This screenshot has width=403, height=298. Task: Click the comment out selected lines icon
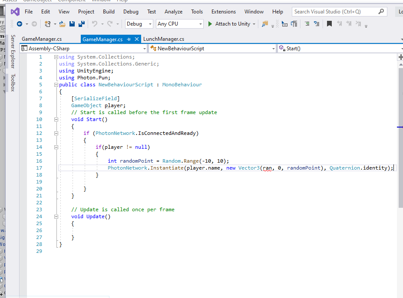[x=284, y=24]
